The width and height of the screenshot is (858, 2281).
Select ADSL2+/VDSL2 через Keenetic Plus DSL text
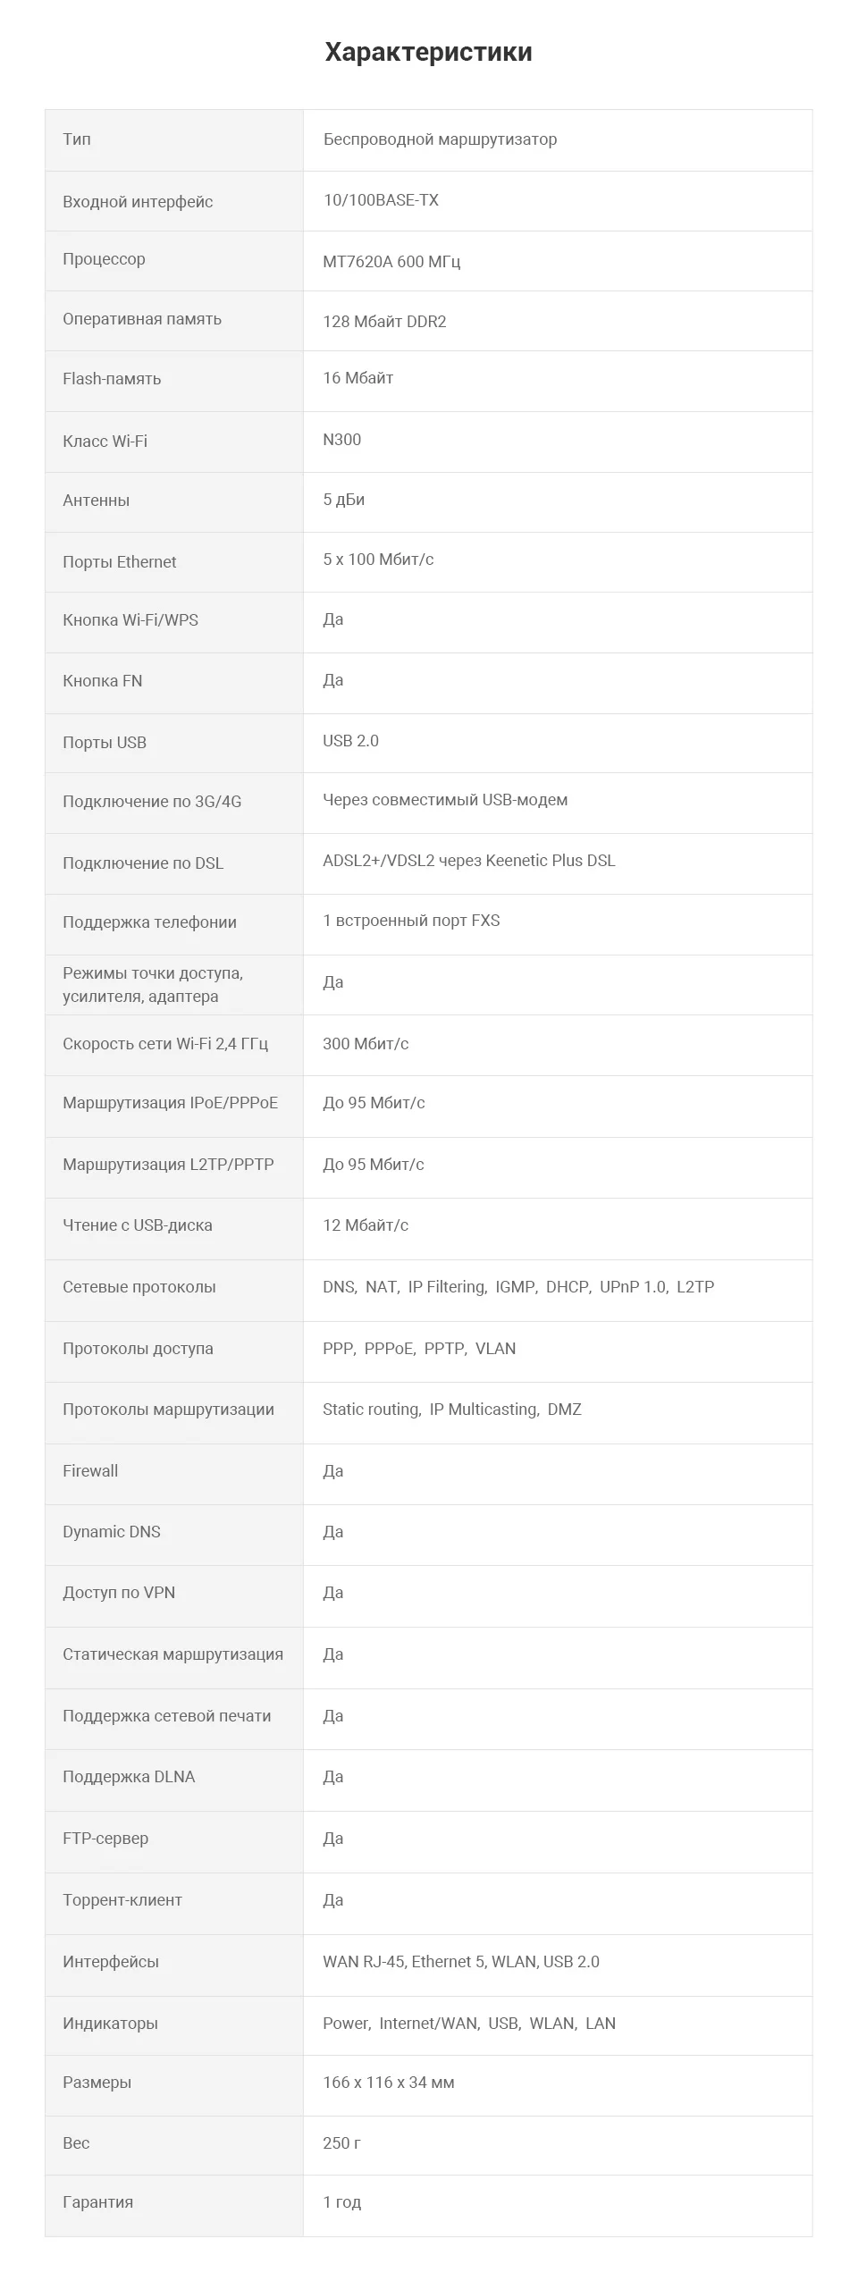[x=468, y=861]
